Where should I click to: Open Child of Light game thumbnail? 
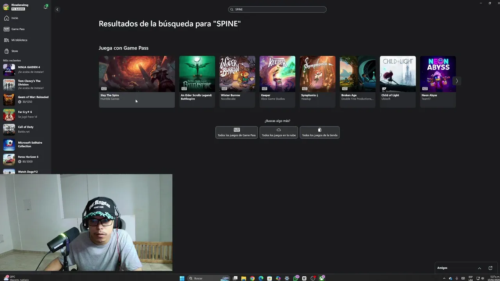coord(398,74)
